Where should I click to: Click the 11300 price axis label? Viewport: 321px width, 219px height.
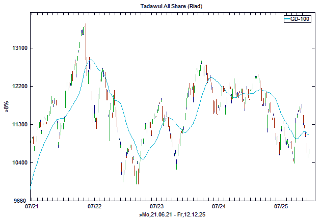point(19,124)
